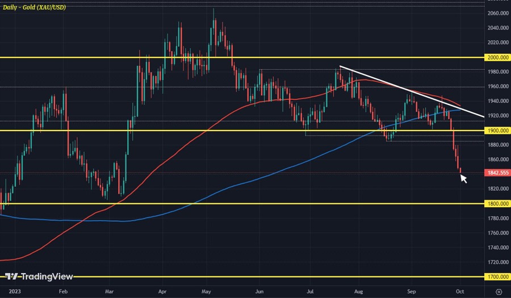Click the 1760.000 price axis value
This screenshot has height=298, width=511.
[499, 233]
